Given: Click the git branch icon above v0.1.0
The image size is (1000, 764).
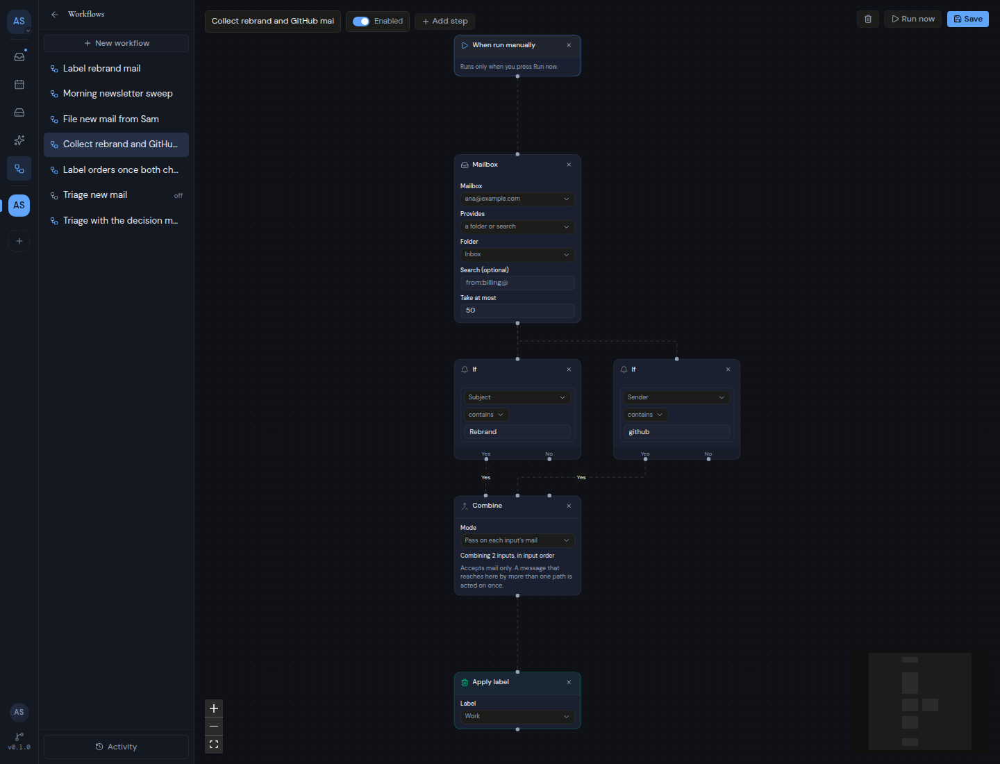Looking at the screenshot, I should [19, 736].
